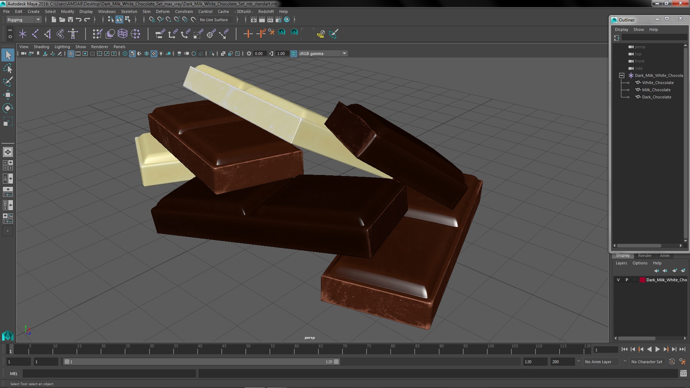Click the Undo arrow icon
Screen dimensions: 690x388
coord(79,20)
